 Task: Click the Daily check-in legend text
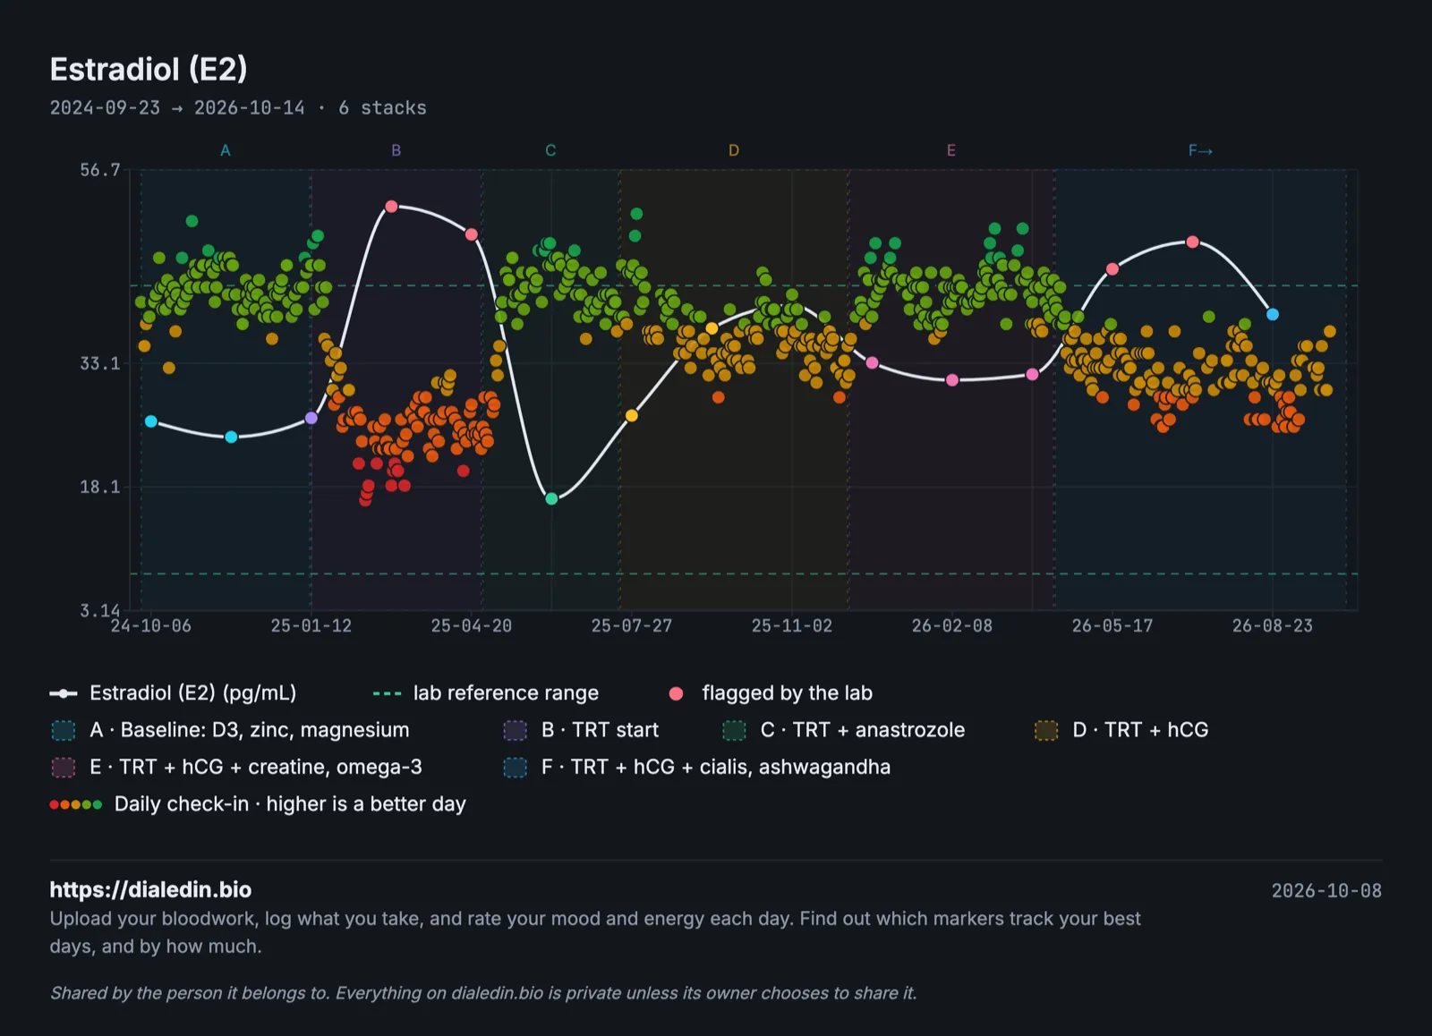290,804
